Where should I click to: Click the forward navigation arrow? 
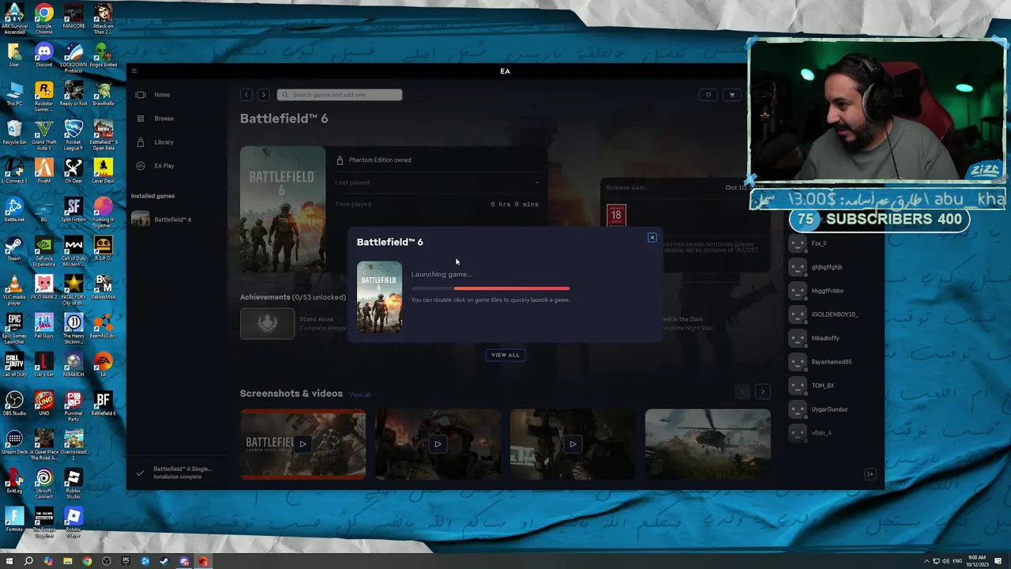pos(263,95)
